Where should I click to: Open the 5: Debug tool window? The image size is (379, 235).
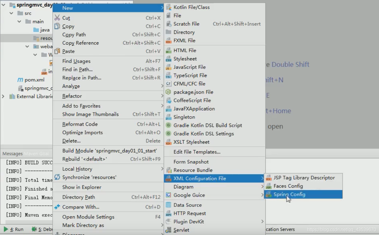tap(42, 229)
